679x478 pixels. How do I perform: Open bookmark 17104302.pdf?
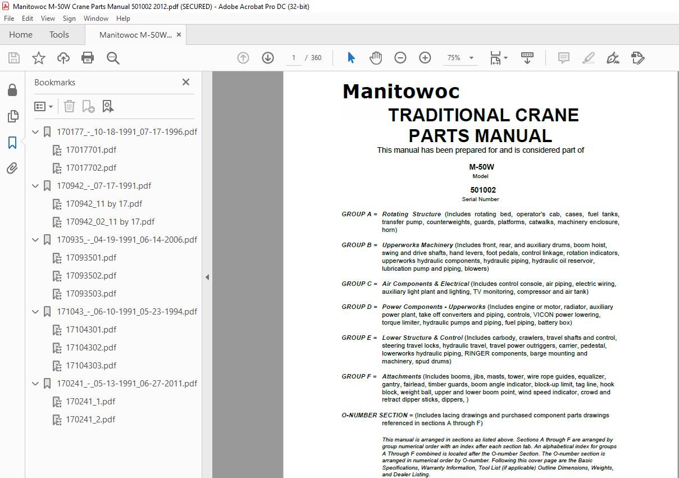coord(91,348)
